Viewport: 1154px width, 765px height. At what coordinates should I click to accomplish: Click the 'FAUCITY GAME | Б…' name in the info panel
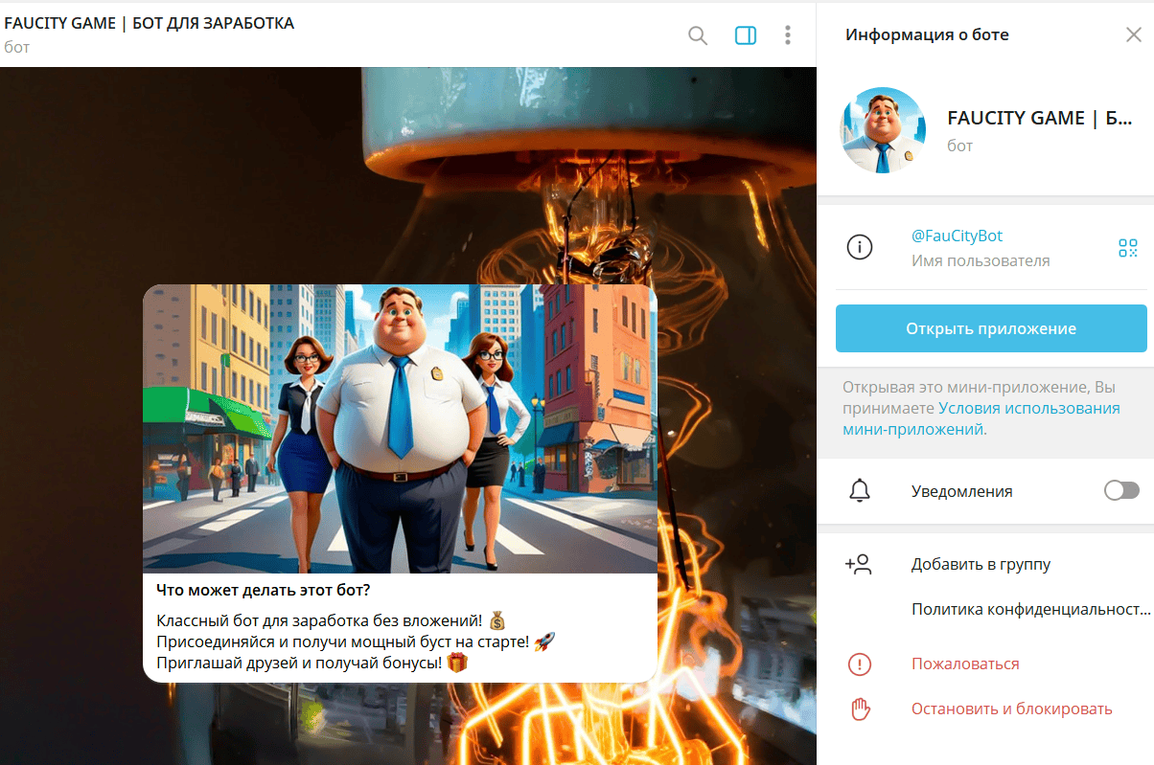click(x=1039, y=119)
